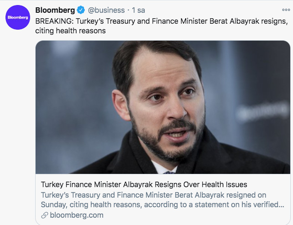
Task: Open the purple Bloomberg profile avatar
Action: (17, 18)
